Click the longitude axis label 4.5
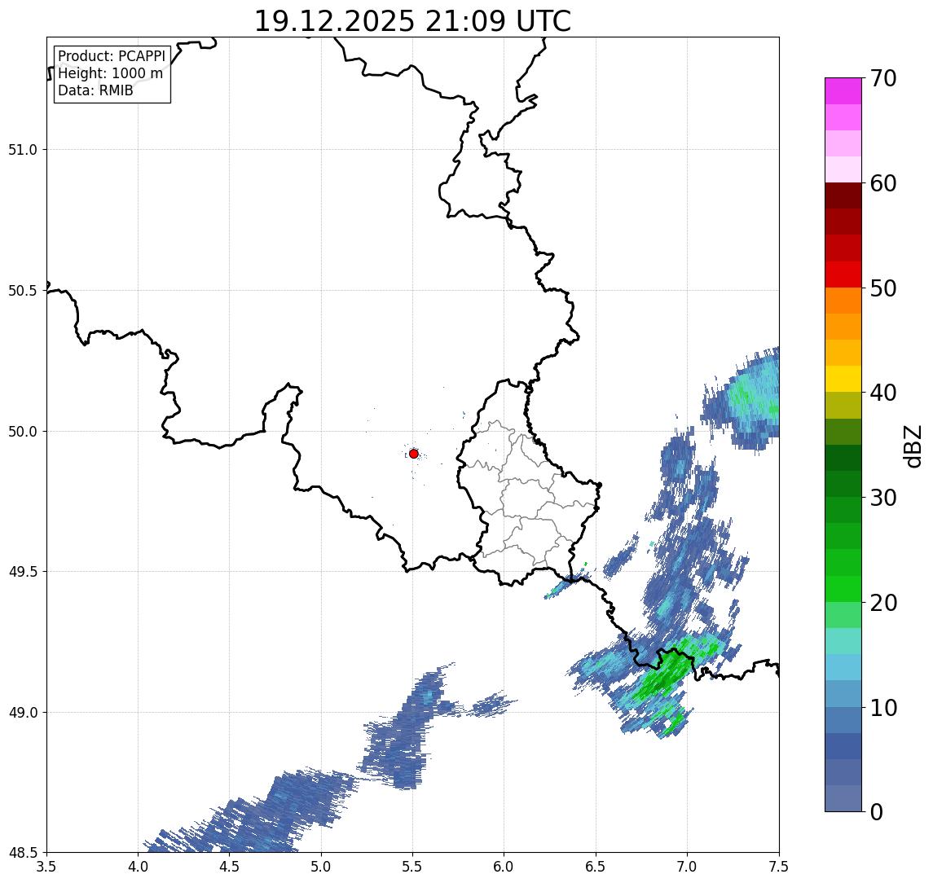The height and width of the screenshot is (883, 933). coord(230,867)
